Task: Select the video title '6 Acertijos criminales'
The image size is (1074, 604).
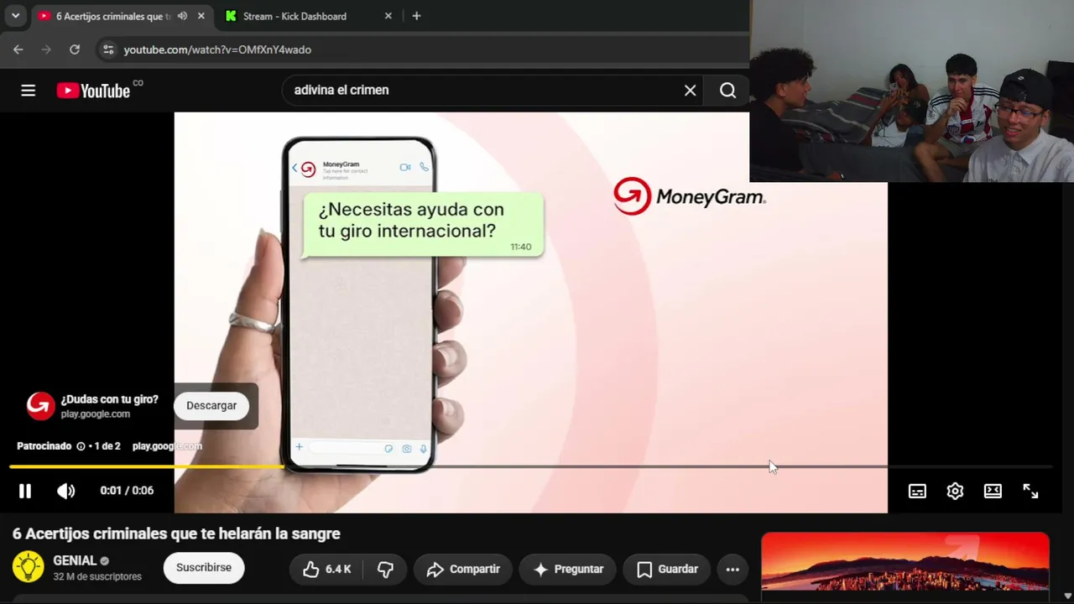Action: click(x=176, y=534)
